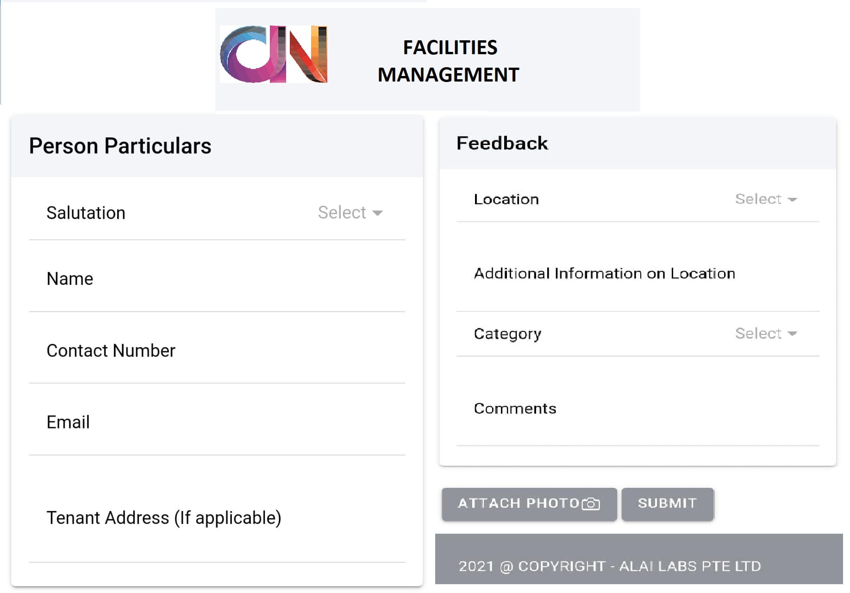The height and width of the screenshot is (593, 850).
Task: Submit the feedback form
Action: 667,504
